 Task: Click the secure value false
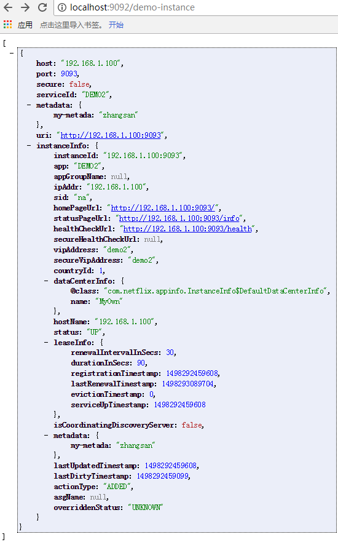click(79, 84)
